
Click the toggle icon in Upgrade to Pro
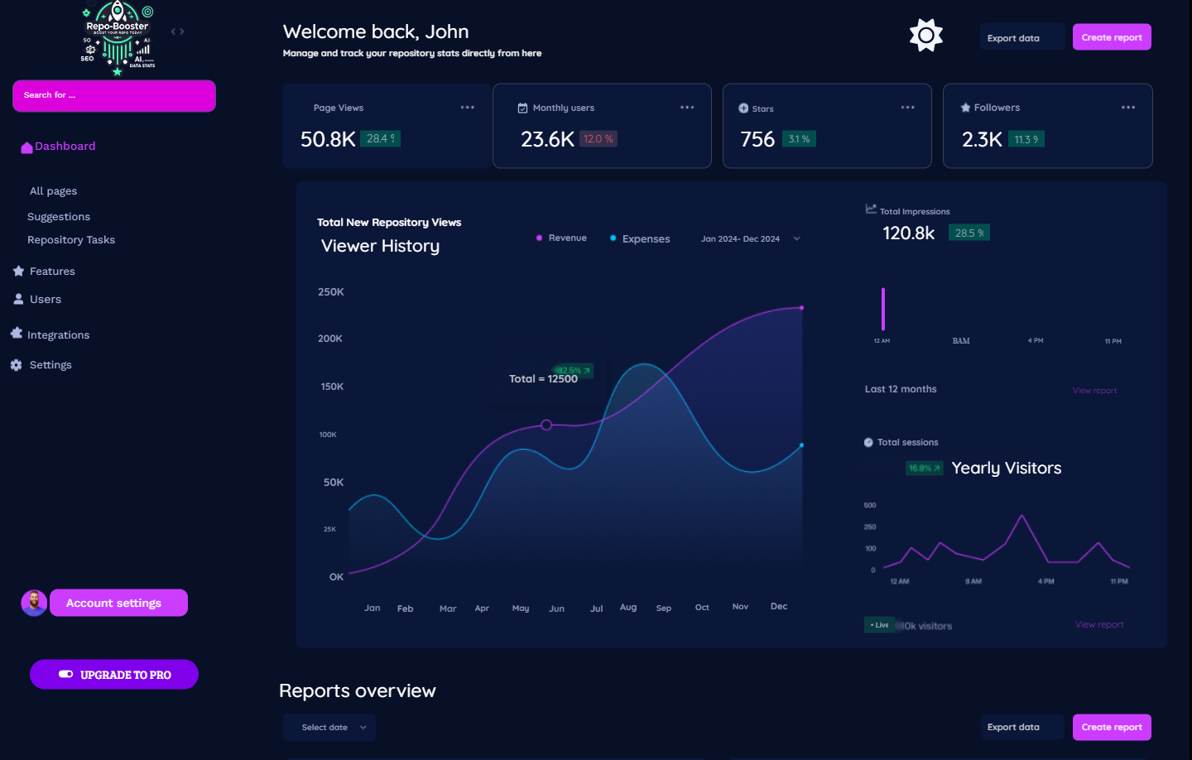(66, 674)
